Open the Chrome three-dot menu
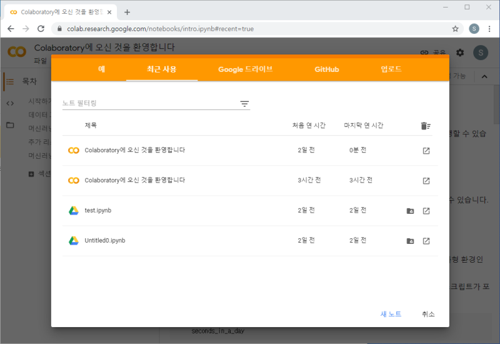The image size is (500, 344). tap(489, 29)
